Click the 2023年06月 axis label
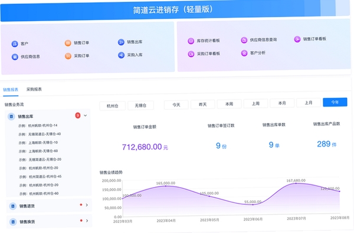354x233 pixels. coord(253,219)
